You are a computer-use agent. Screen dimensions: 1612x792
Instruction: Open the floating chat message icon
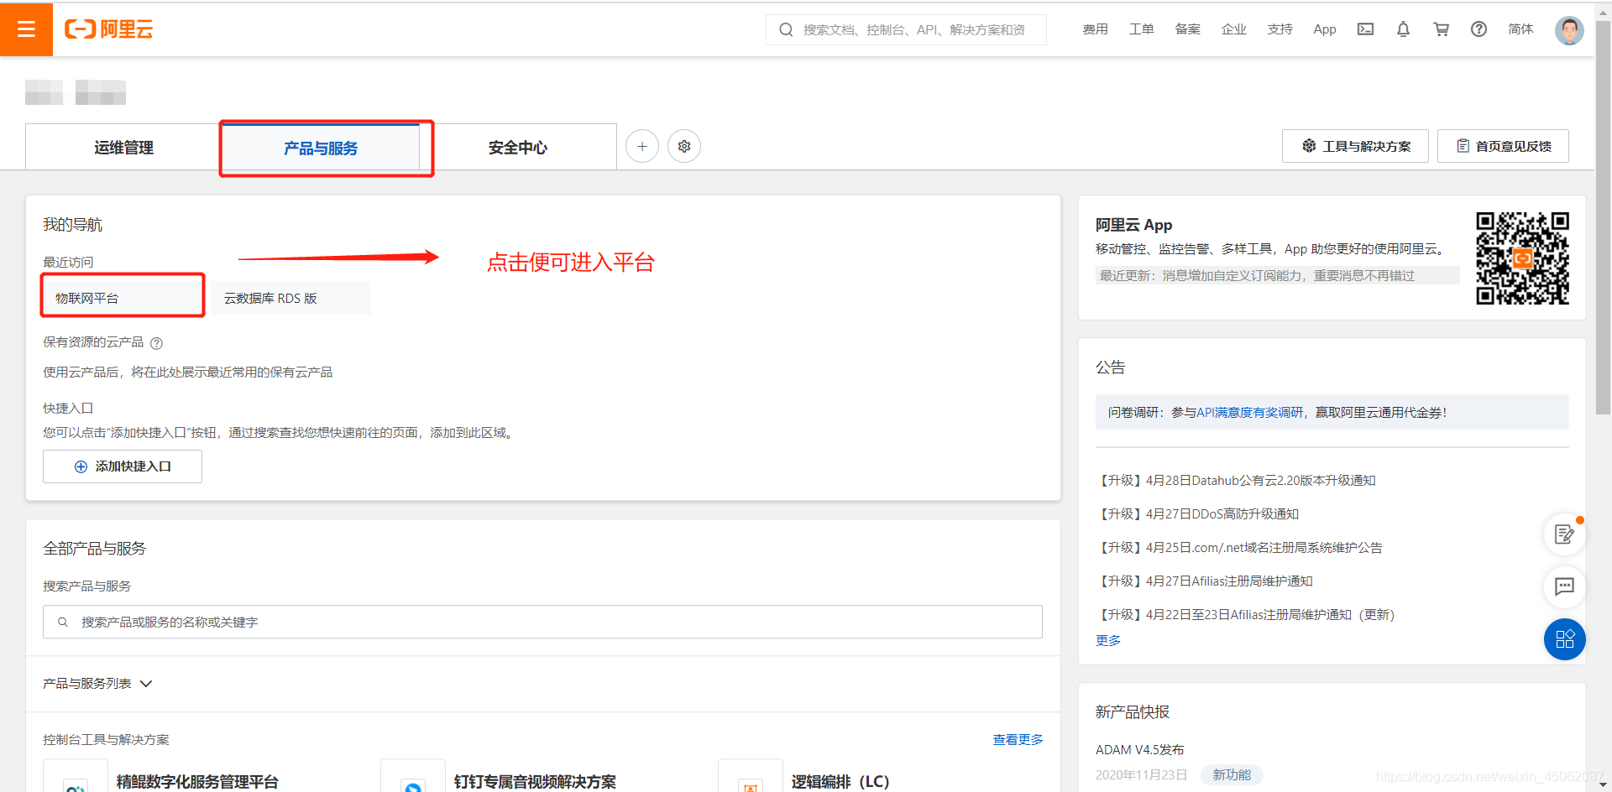tap(1565, 586)
